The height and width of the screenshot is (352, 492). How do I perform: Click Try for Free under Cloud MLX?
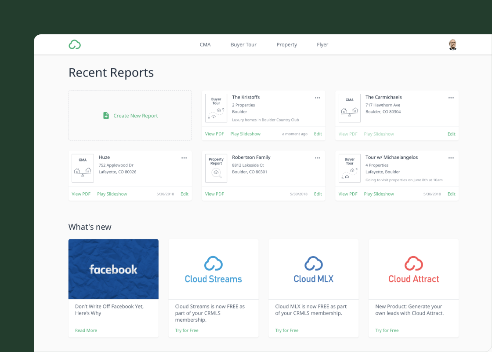click(x=287, y=330)
